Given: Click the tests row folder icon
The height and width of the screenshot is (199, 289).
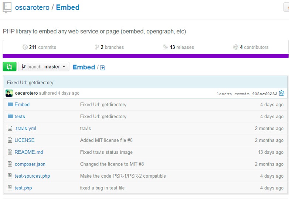Looking at the screenshot, I should (x=10, y=116).
